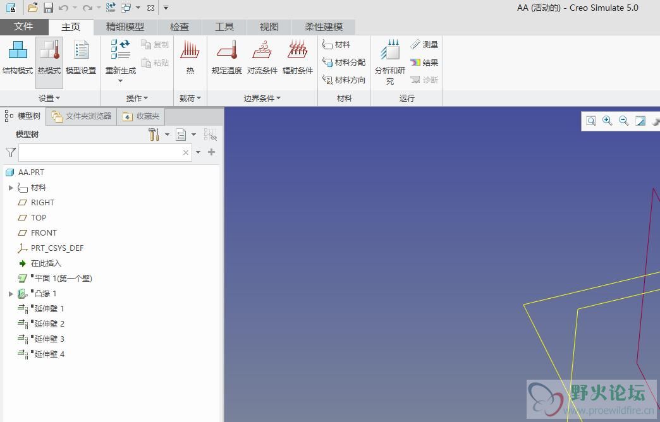Image resolution: width=660 pixels, height=422 pixels.
Task: Open the 文件 menu
Action: click(x=23, y=27)
